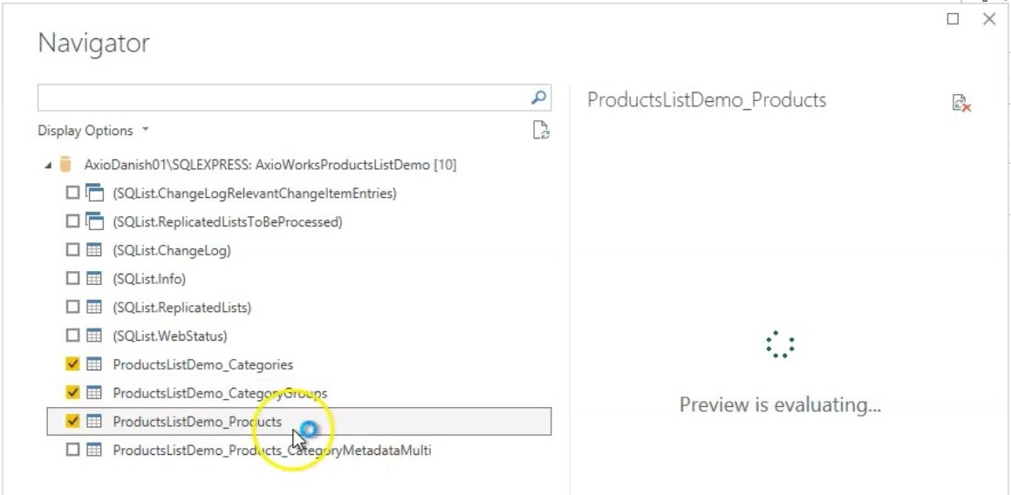This screenshot has height=495, width=1011.
Task: Check the ProductsListDemo_Products_CategoryMetadataMulti checkbox
Action: point(73,451)
